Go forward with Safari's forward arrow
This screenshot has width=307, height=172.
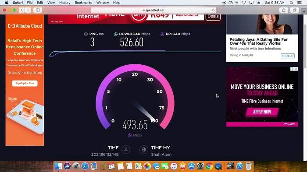point(28,10)
